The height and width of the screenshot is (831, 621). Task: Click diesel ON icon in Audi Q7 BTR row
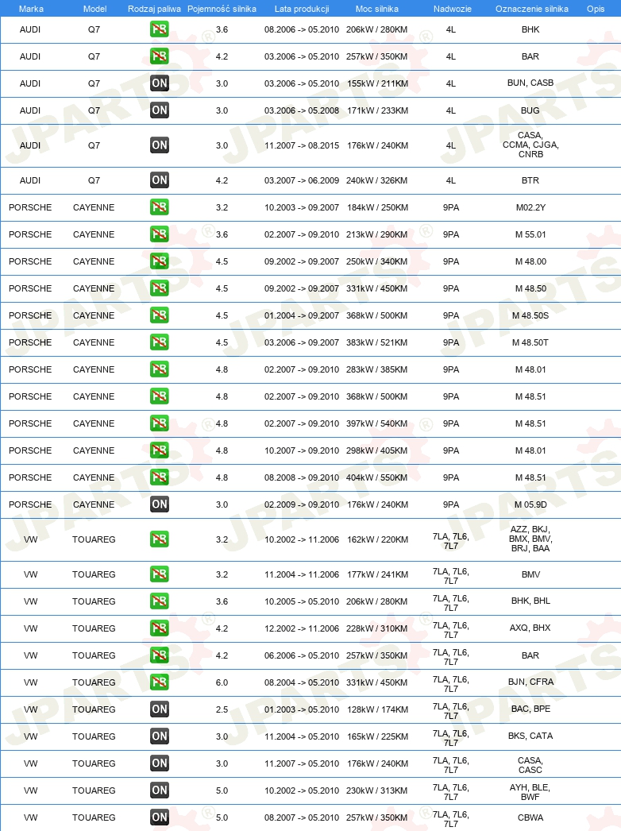[x=160, y=180]
